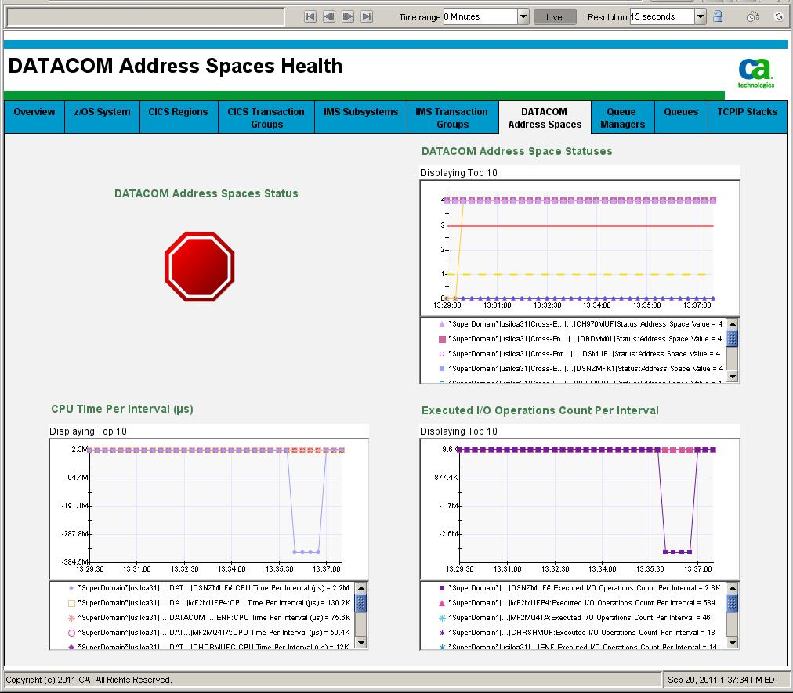This screenshot has width=793, height=693.
Task: Open the z/OS System tab
Action: point(102,117)
